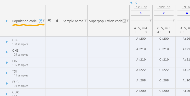
Task: Expand the CHS population group
Action: tap(7, 52)
